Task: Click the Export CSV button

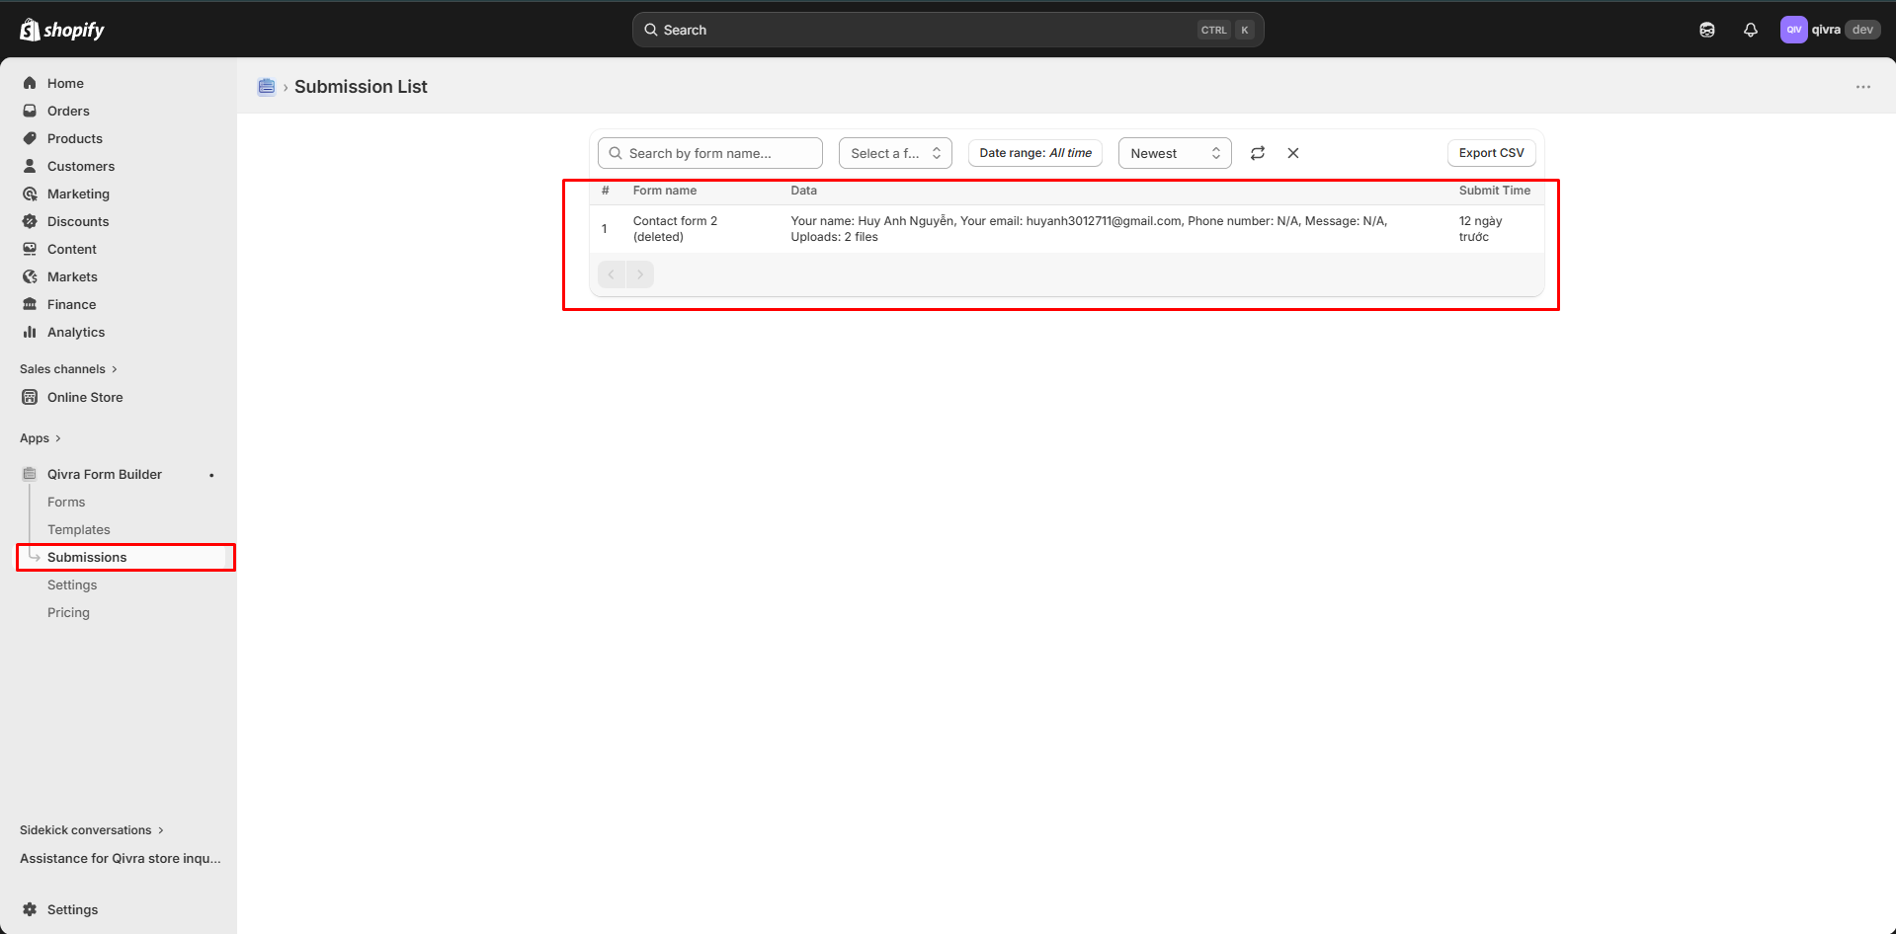Action: pos(1492,153)
